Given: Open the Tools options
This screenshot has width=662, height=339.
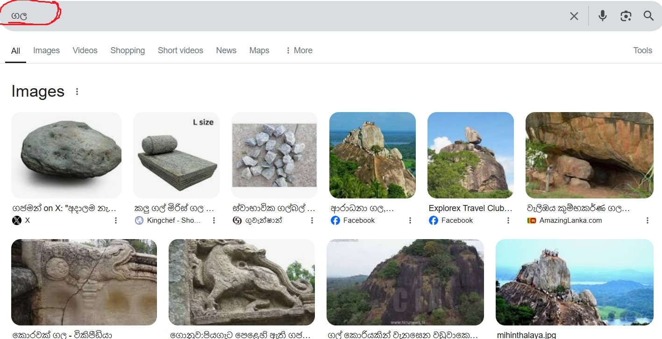Looking at the screenshot, I should [x=642, y=50].
